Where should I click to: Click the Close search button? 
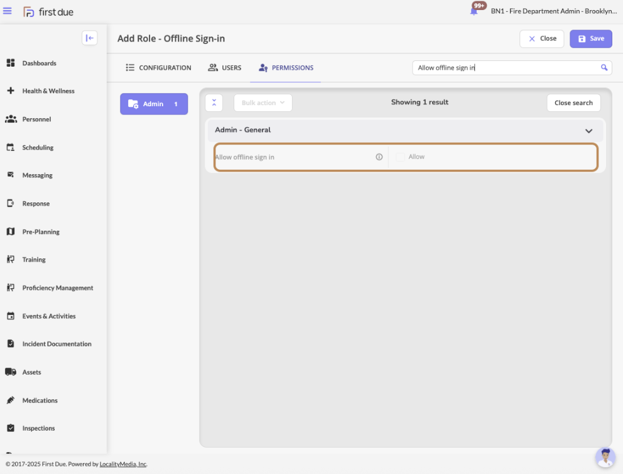(x=573, y=103)
